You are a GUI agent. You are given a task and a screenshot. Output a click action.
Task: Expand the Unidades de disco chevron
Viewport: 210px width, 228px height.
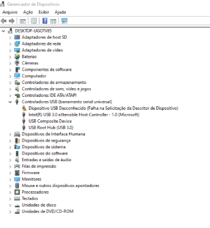10,205
